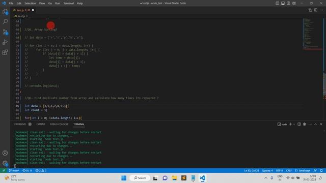
Task: Show hidden system tray icons
Action: pyautogui.click(x=266, y=178)
